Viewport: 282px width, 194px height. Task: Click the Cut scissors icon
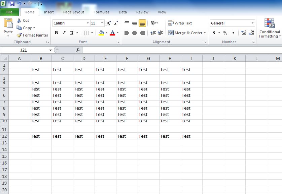[x=19, y=20]
